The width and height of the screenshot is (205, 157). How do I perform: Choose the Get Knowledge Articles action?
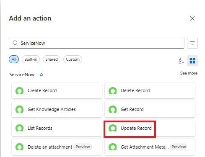click(x=57, y=109)
